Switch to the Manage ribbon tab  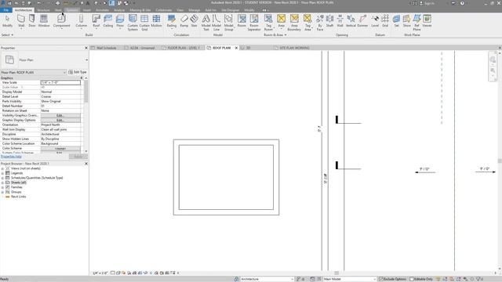[x=194, y=10]
